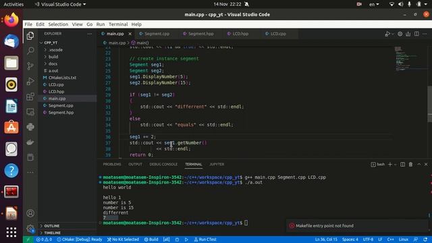Open the Docker view in activity bar
This screenshot has width=432, height=243.
click(30, 142)
